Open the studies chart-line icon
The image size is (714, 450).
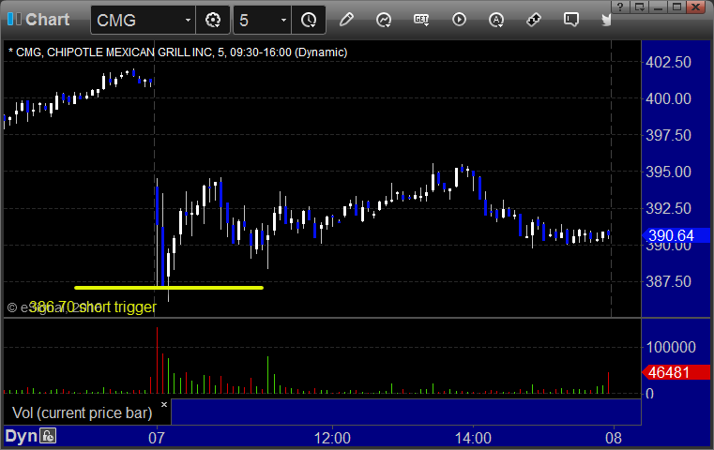coord(384,20)
